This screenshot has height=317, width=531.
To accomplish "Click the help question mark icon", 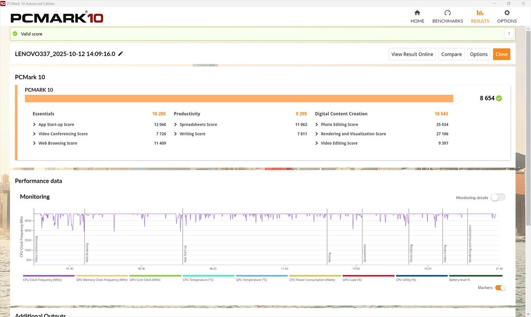I will point(509,34).
